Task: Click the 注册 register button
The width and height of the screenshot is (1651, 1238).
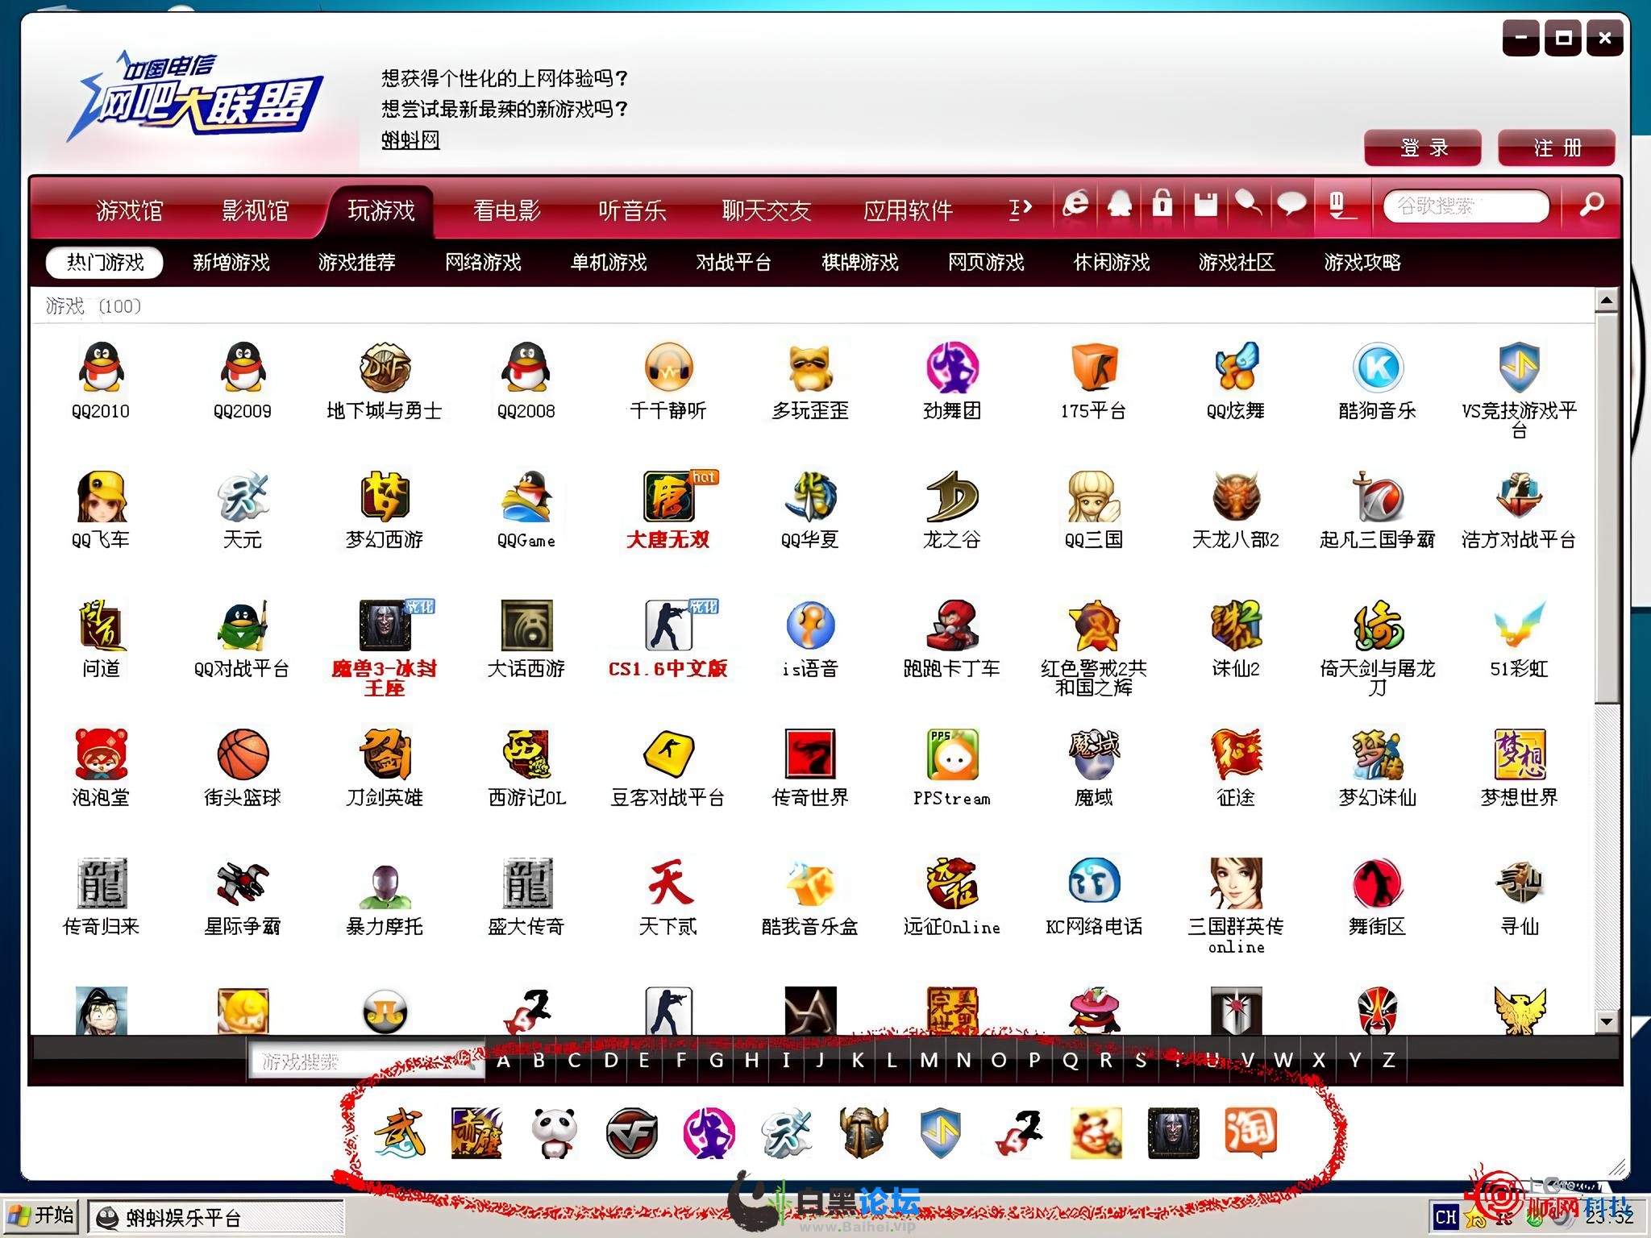Action: pyautogui.click(x=1557, y=147)
